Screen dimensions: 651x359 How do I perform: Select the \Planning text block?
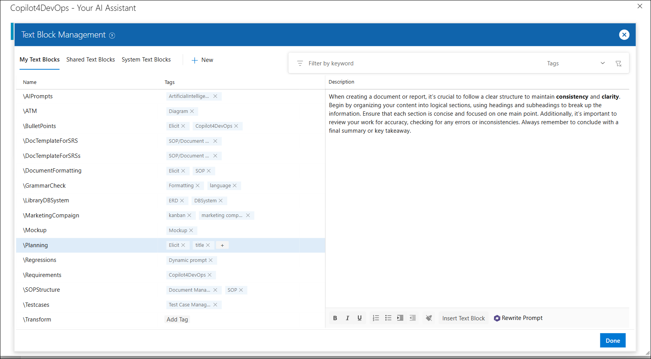click(x=35, y=245)
